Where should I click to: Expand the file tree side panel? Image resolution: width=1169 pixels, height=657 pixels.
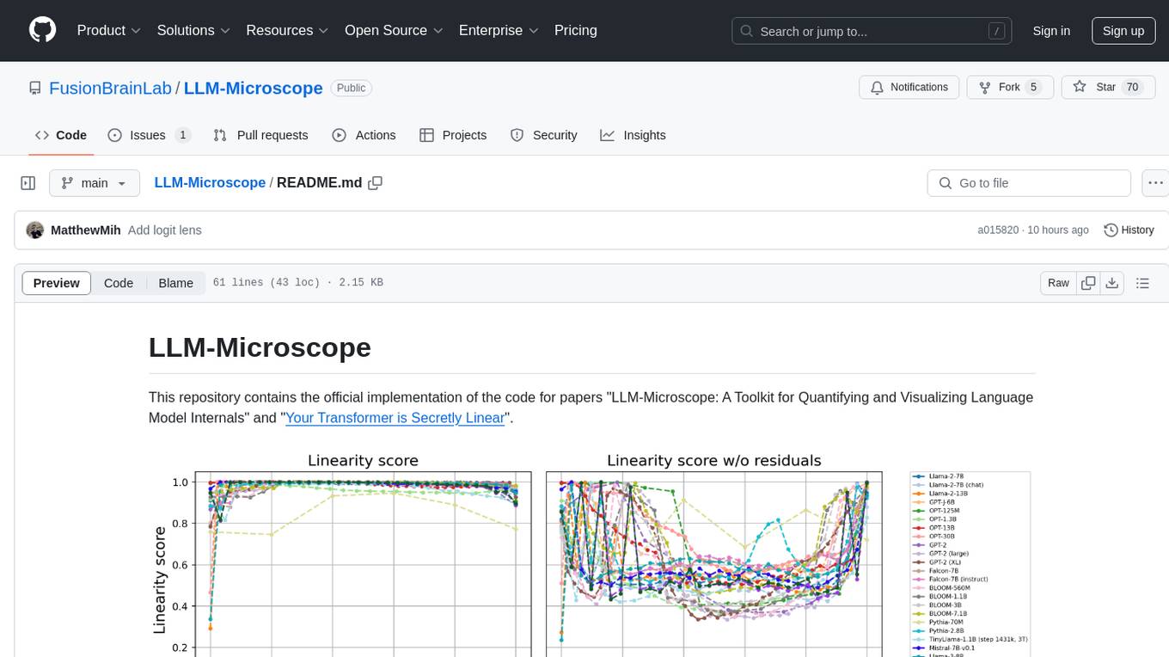(x=28, y=183)
